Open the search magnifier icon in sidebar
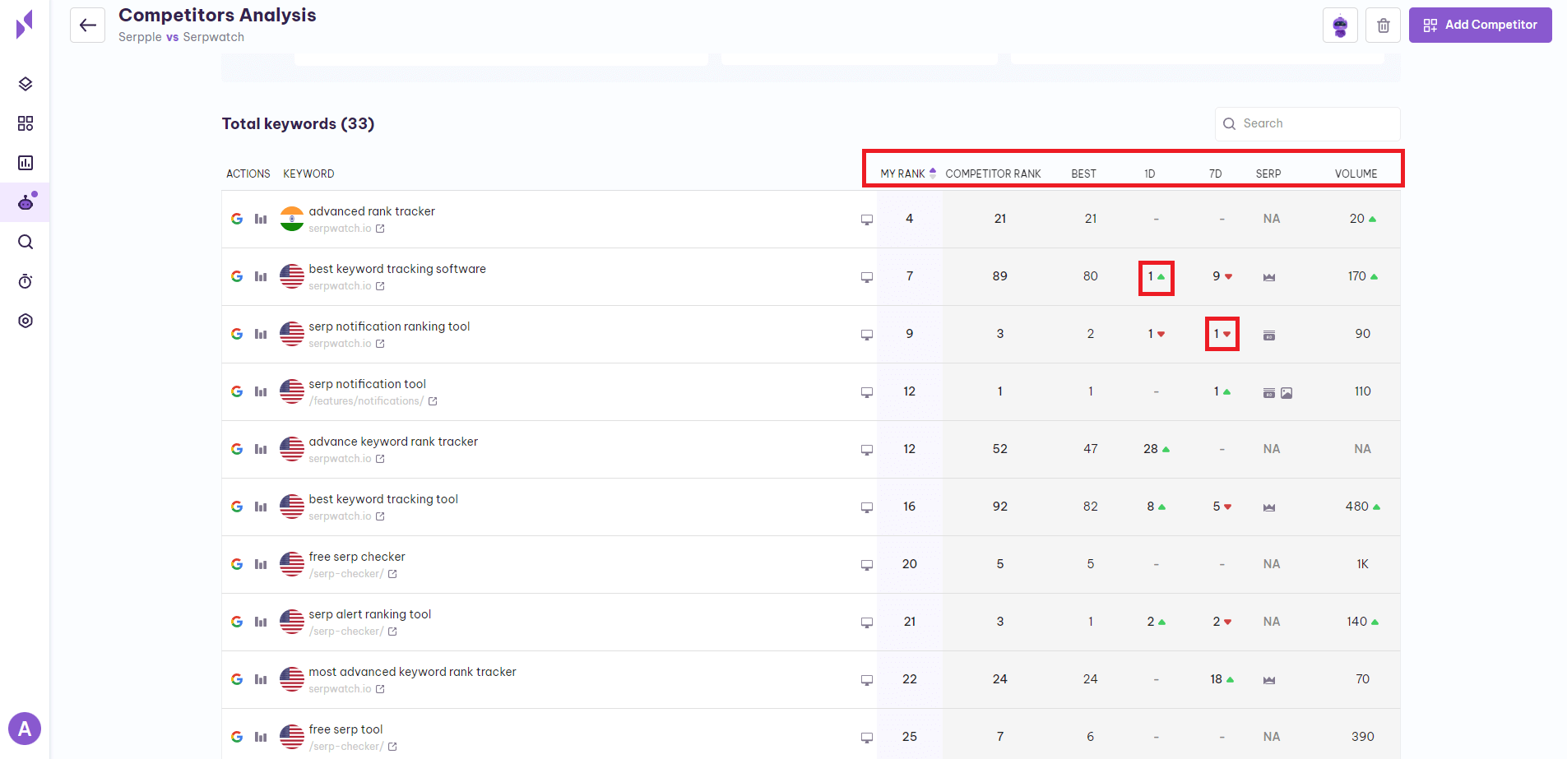The height and width of the screenshot is (759, 1567). (x=25, y=242)
